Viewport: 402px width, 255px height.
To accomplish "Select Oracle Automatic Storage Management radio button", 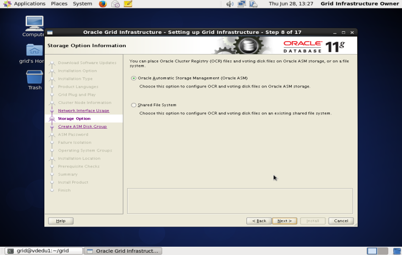I will pos(134,78).
